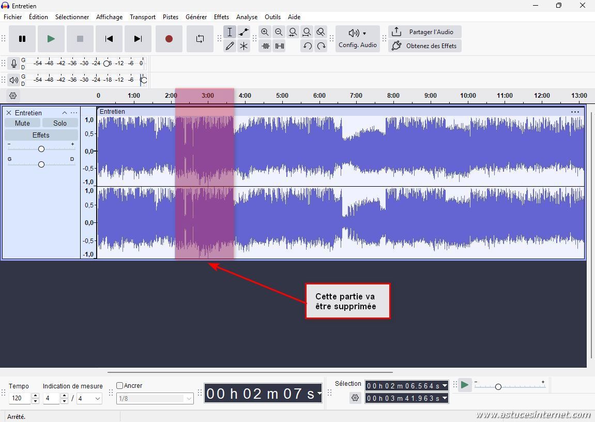This screenshot has width=595, height=422.
Task: Click the Zoom In magnifier icon
Action: (265, 32)
